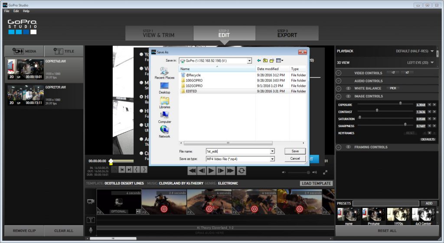Toggle White Balance eye visibility
Screen dimensions: 444x243
(x=348, y=88)
